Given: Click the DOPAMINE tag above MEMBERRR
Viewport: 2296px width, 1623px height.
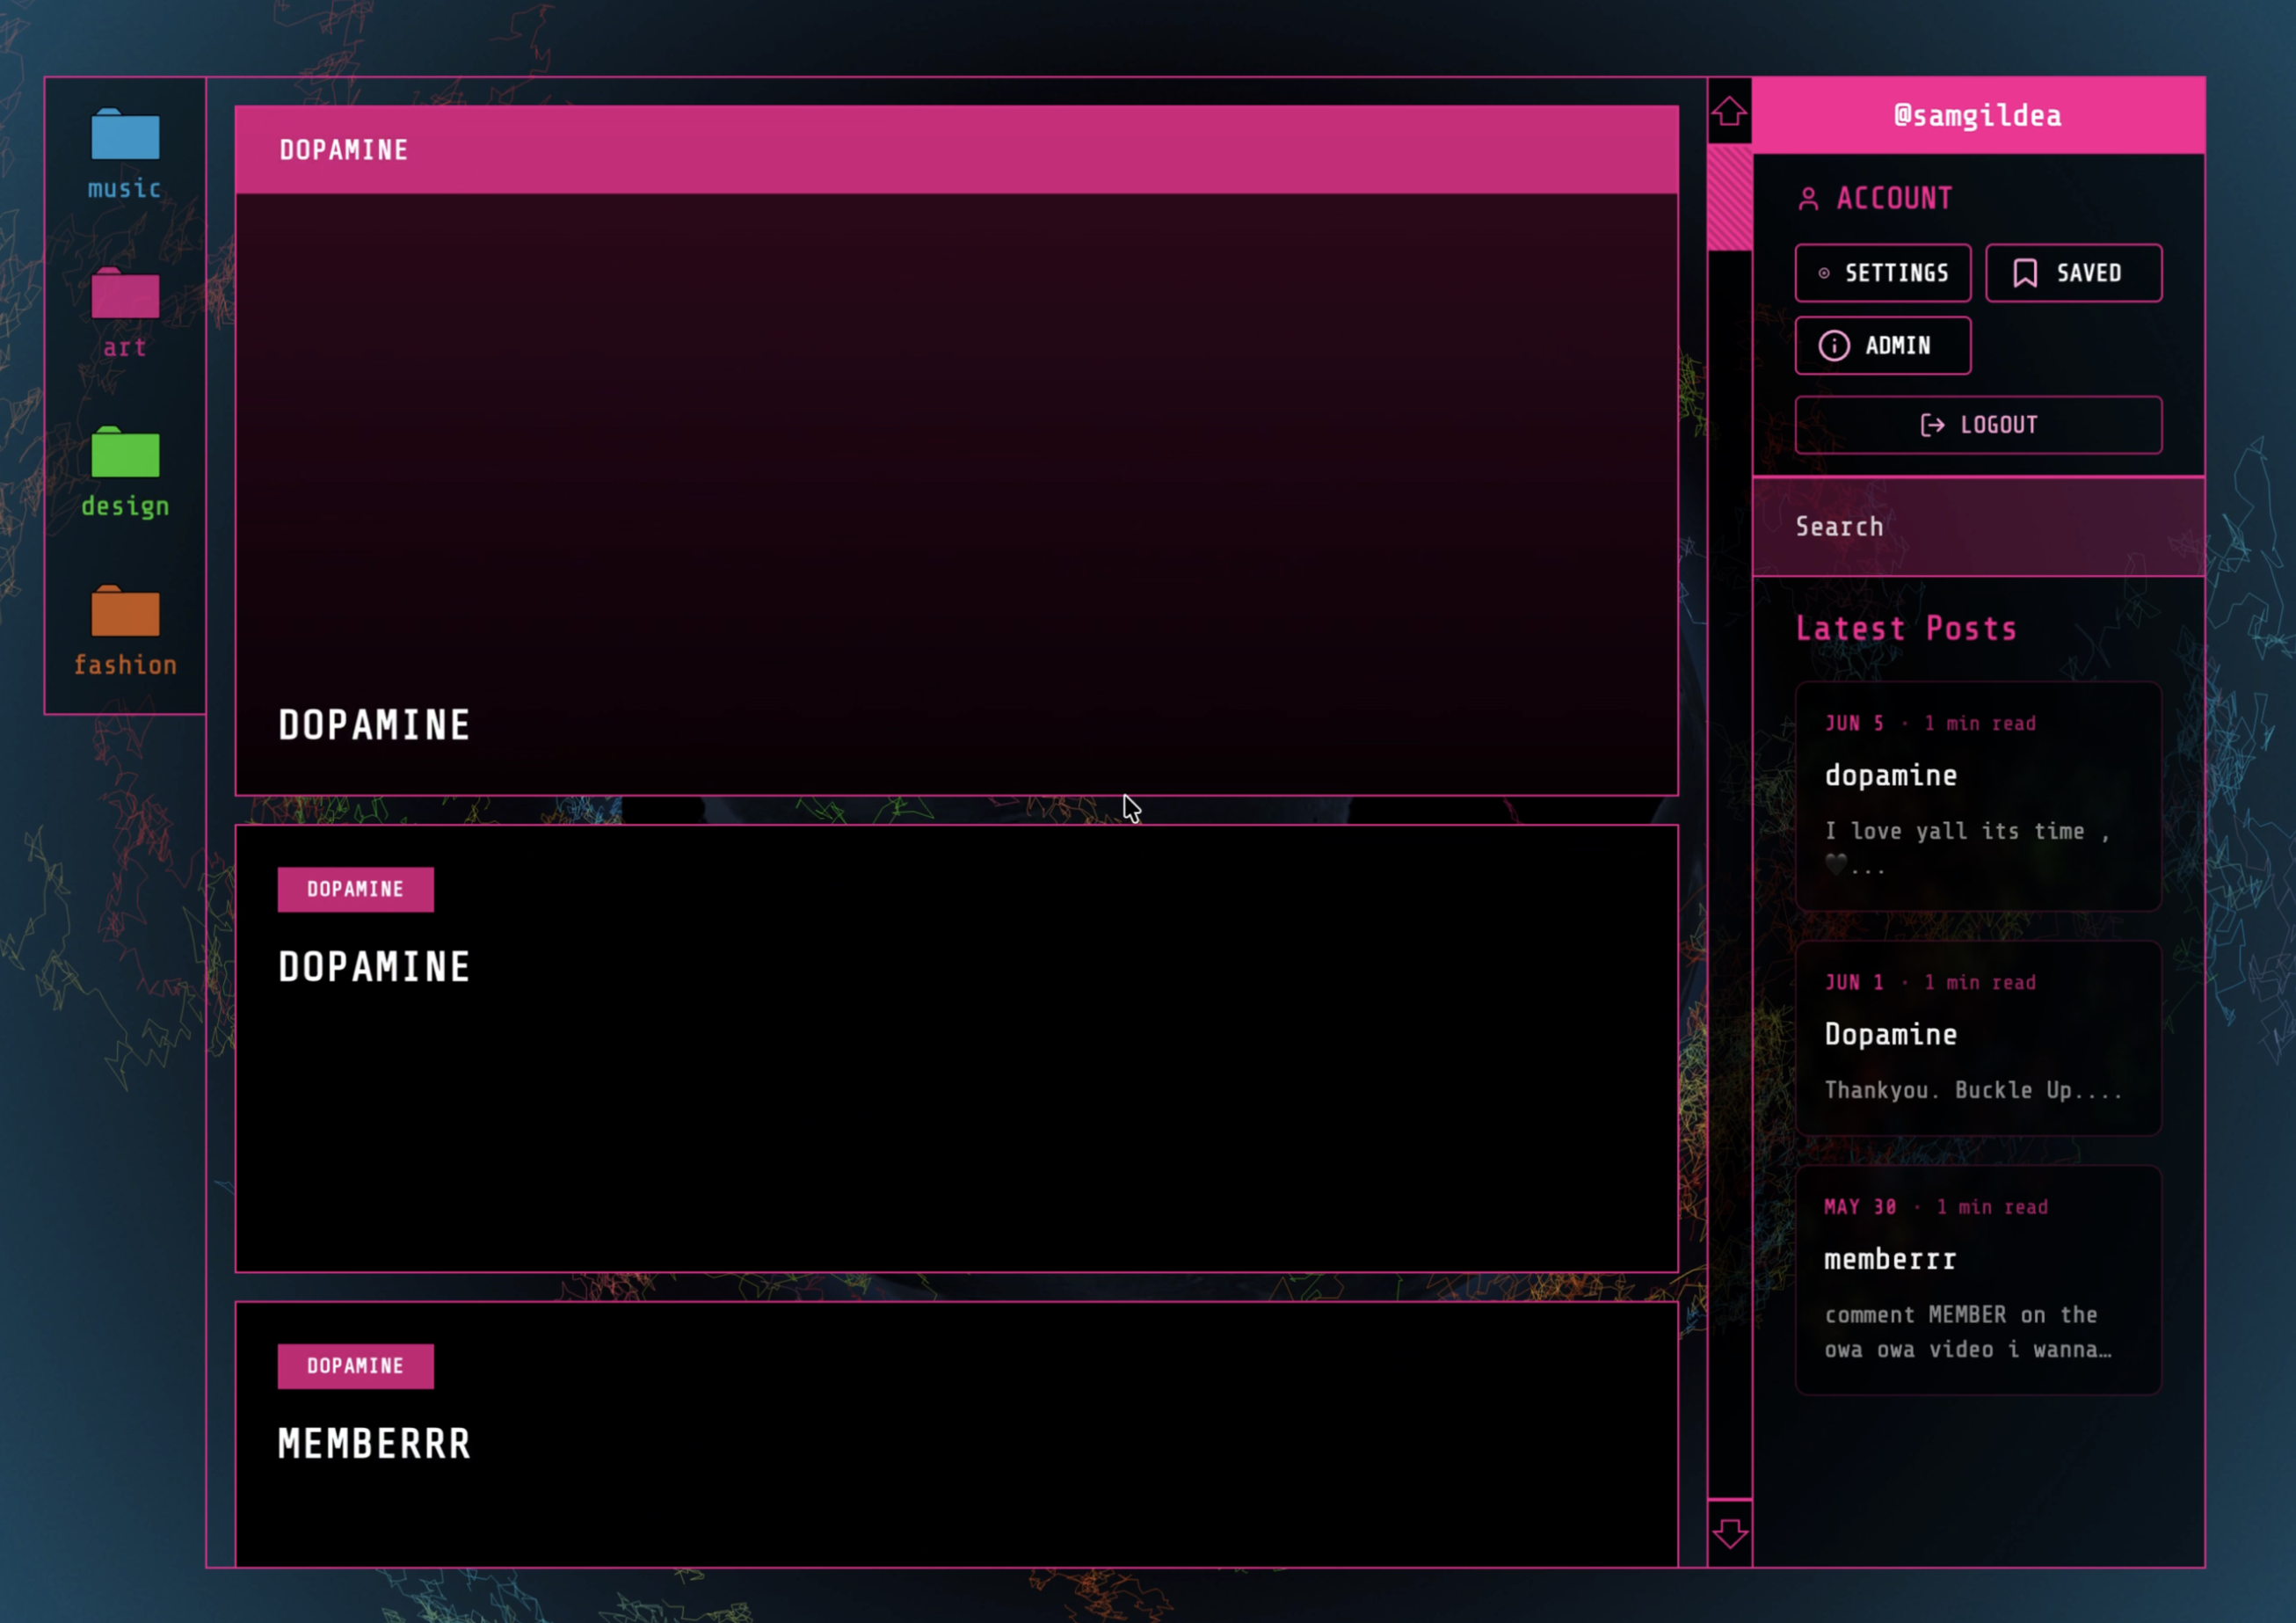Looking at the screenshot, I should (356, 1366).
